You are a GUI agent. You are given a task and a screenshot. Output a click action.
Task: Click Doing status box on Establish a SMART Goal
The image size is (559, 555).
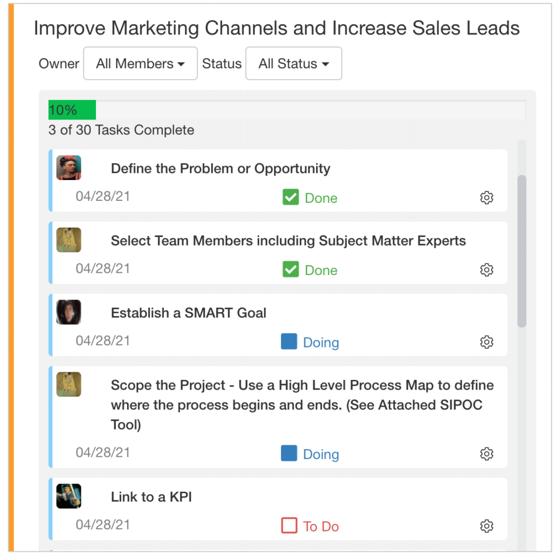(289, 342)
